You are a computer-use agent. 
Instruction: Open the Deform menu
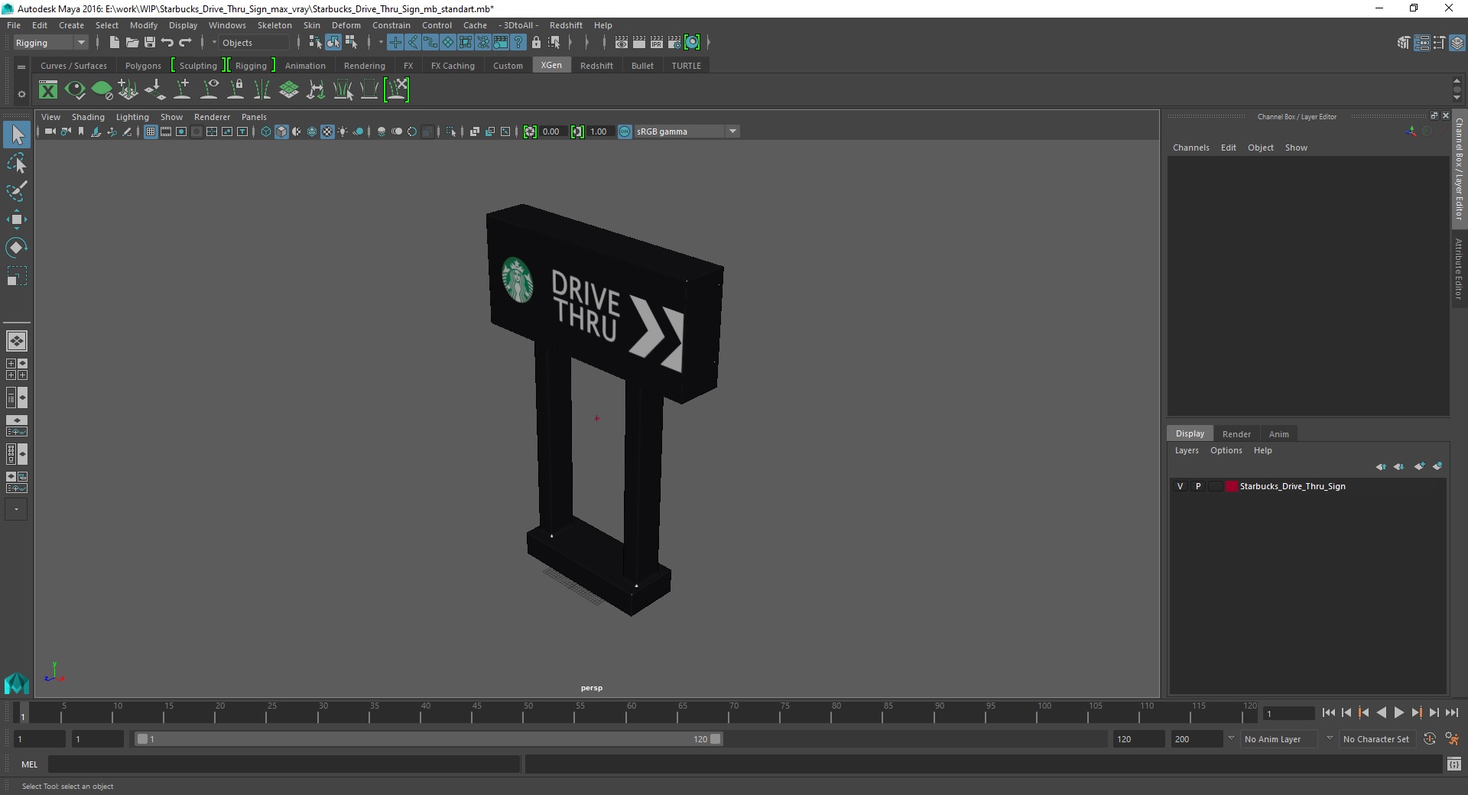(346, 25)
